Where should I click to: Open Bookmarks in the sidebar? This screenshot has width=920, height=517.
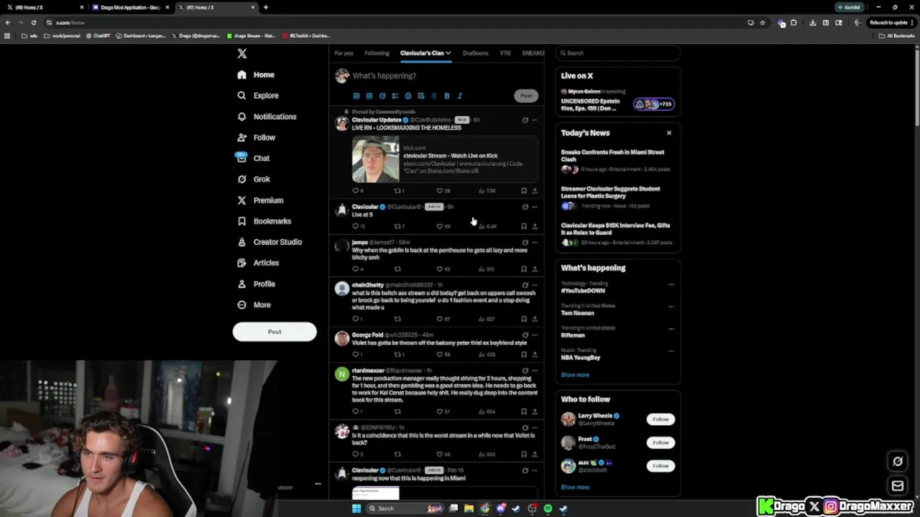coord(264,221)
